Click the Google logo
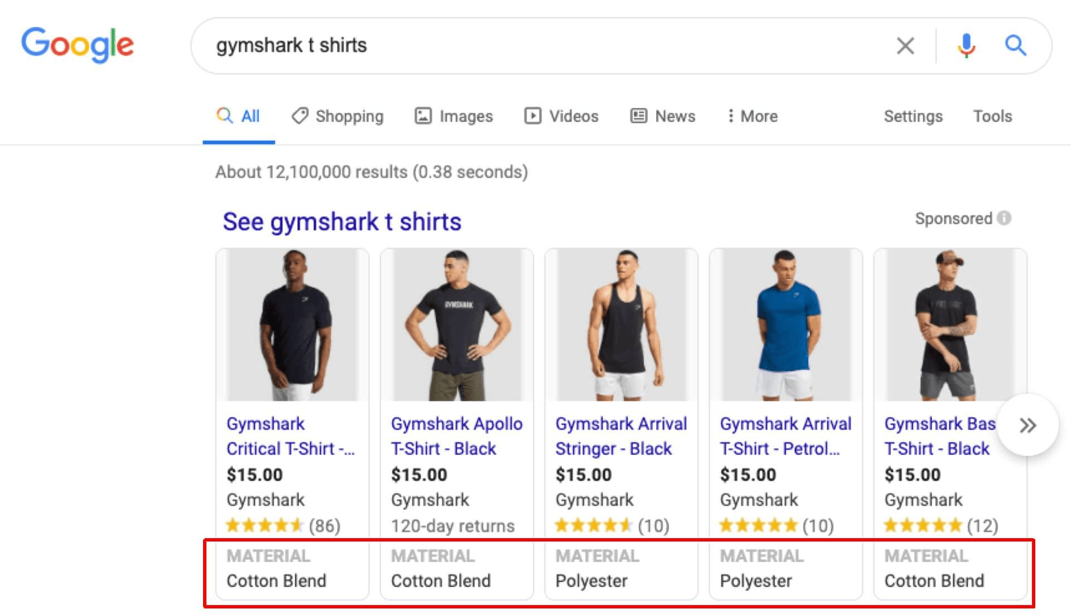Viewport: 1071px width, 614px height. (x=78, y=45)
